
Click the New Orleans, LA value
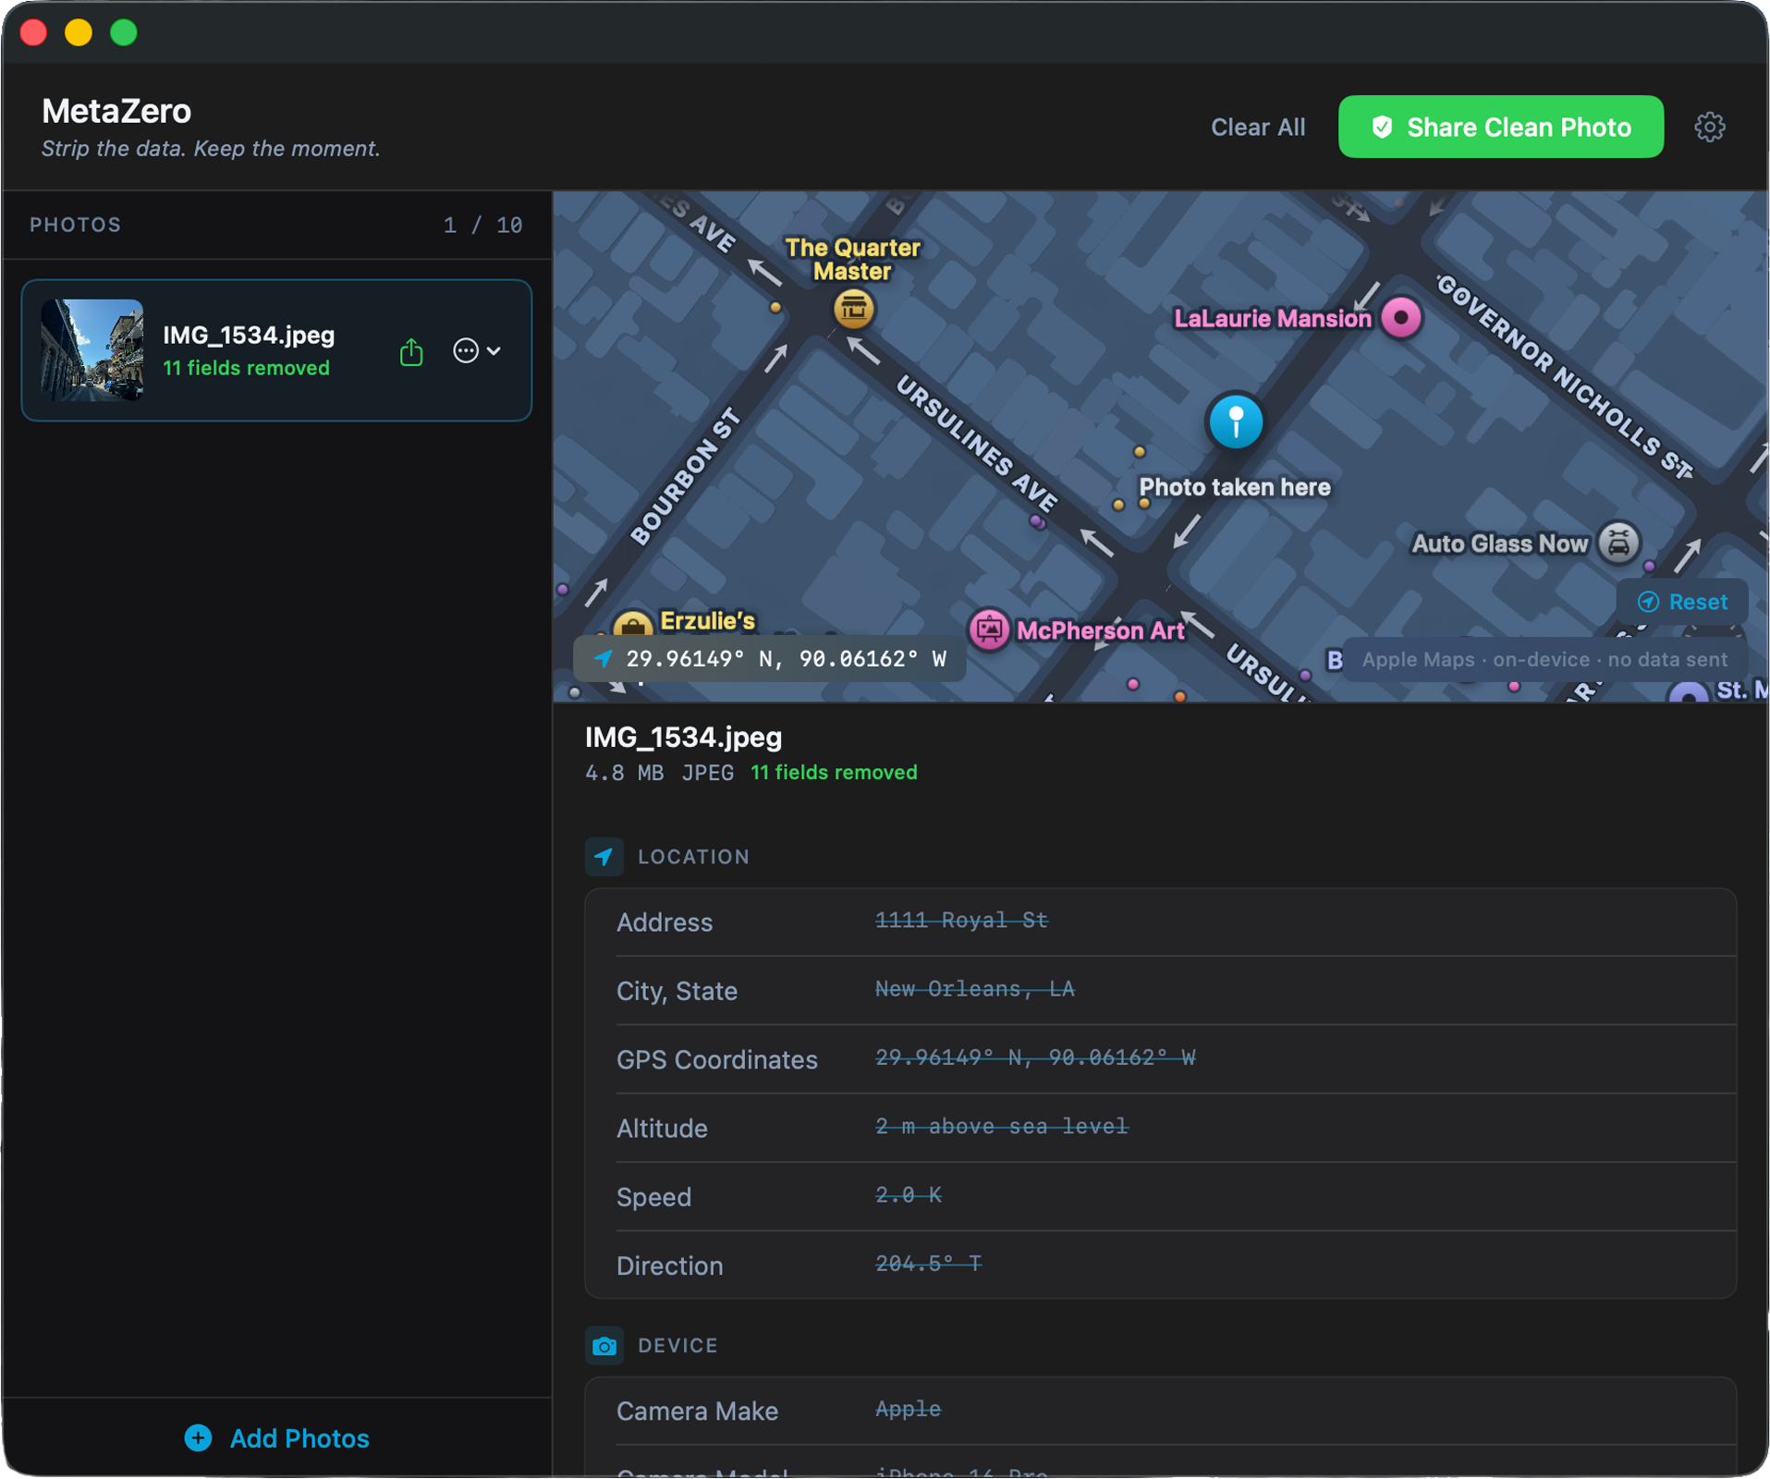pos(974,989)
